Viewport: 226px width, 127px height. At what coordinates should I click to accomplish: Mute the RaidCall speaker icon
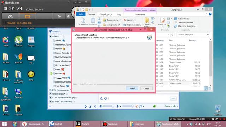(x=101, y=106)
